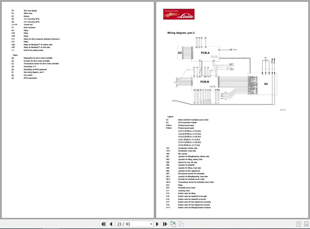The height and width of the screenshot is (229, 310).
Task: Click the PCB-A label in diagram
Action: pos(205,53)
